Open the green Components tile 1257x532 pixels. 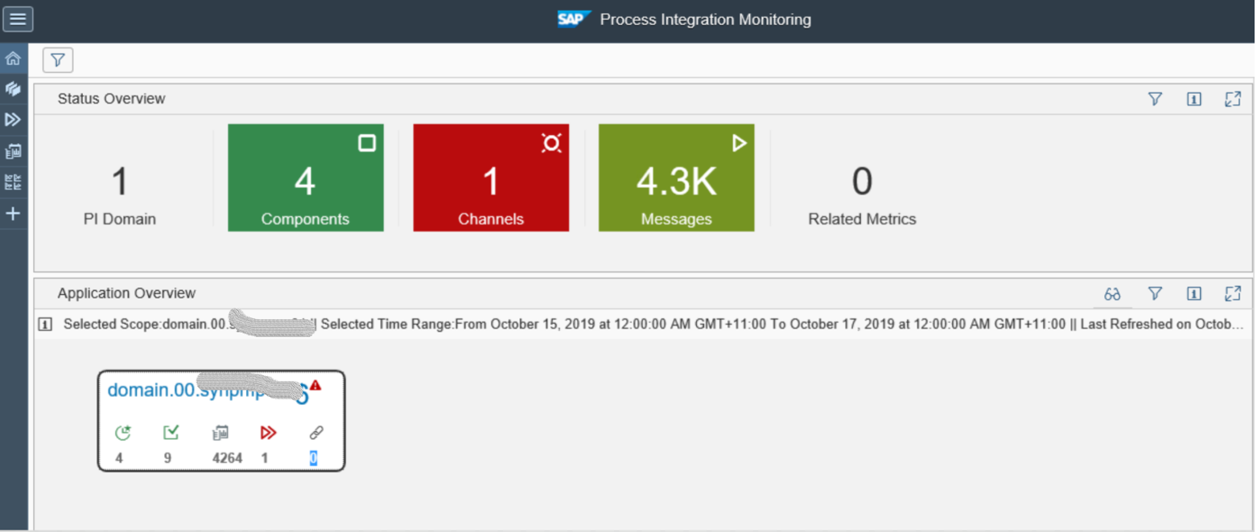pos(306,178)
